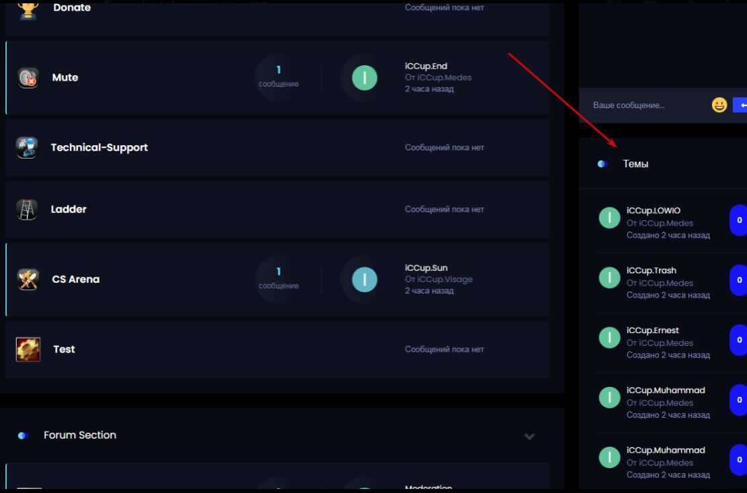Viewport: 747px width, 493px height.
Task: Open the iCCup.Trash topic
Action: tap(651, 271)
